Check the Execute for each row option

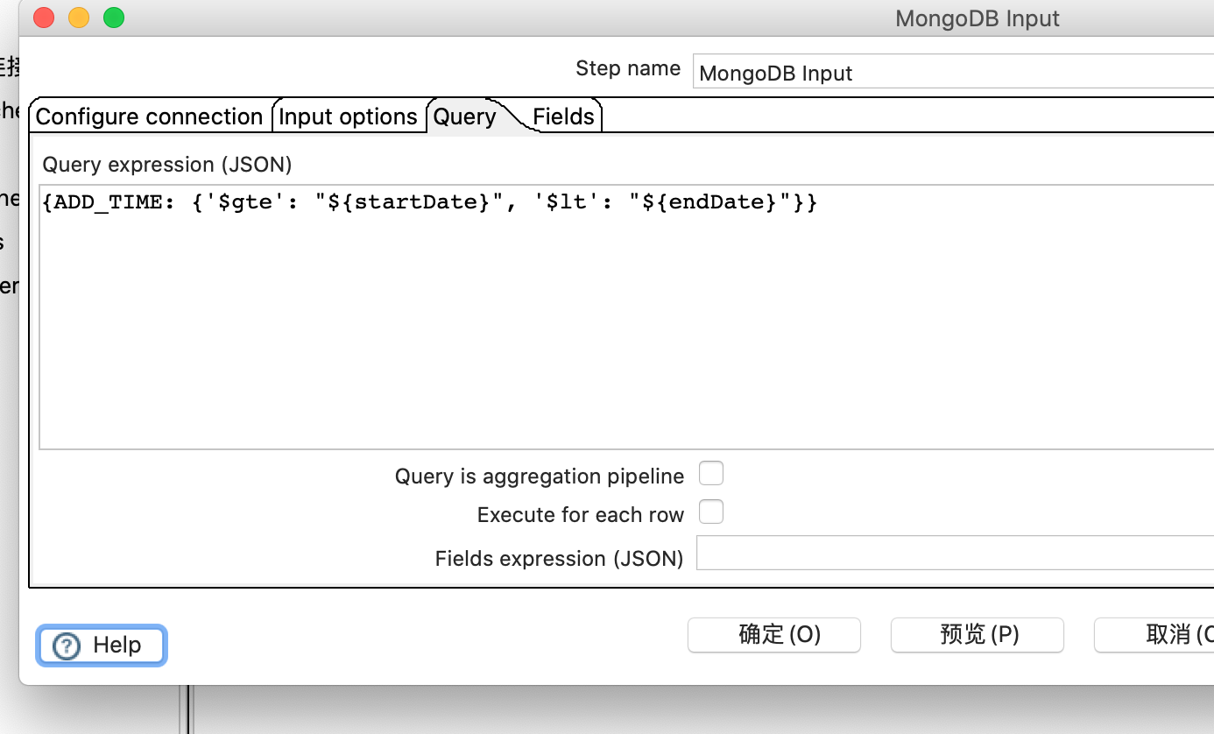pyautogui.click(x=711, y=512)
